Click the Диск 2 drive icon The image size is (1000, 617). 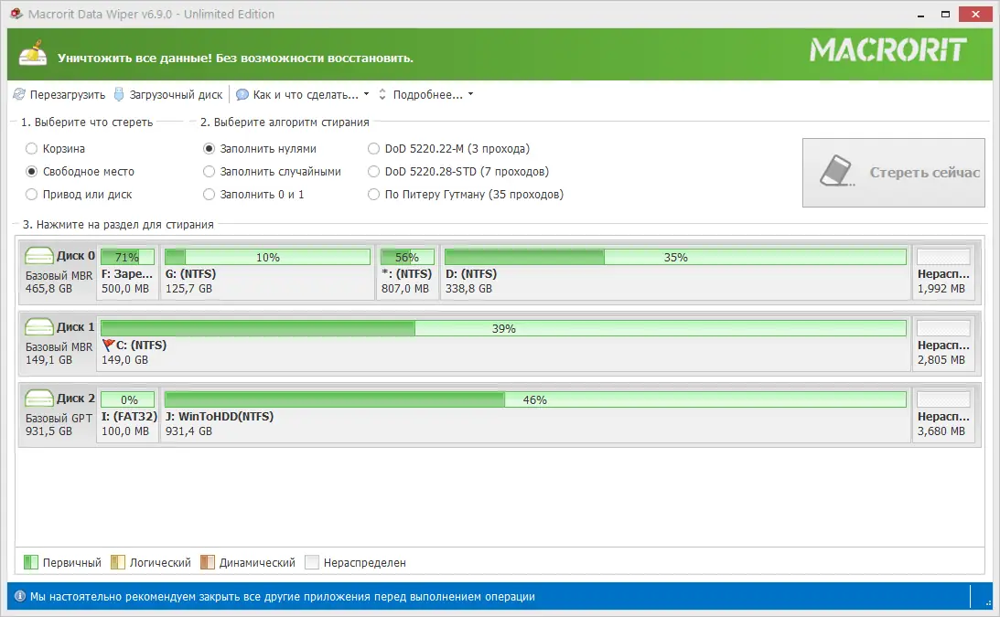tap(38, 399)
